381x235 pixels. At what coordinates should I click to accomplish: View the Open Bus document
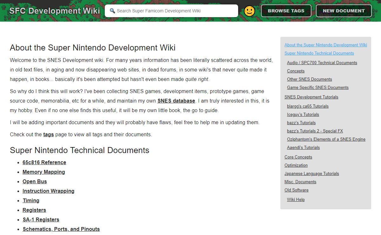point(35,181)
